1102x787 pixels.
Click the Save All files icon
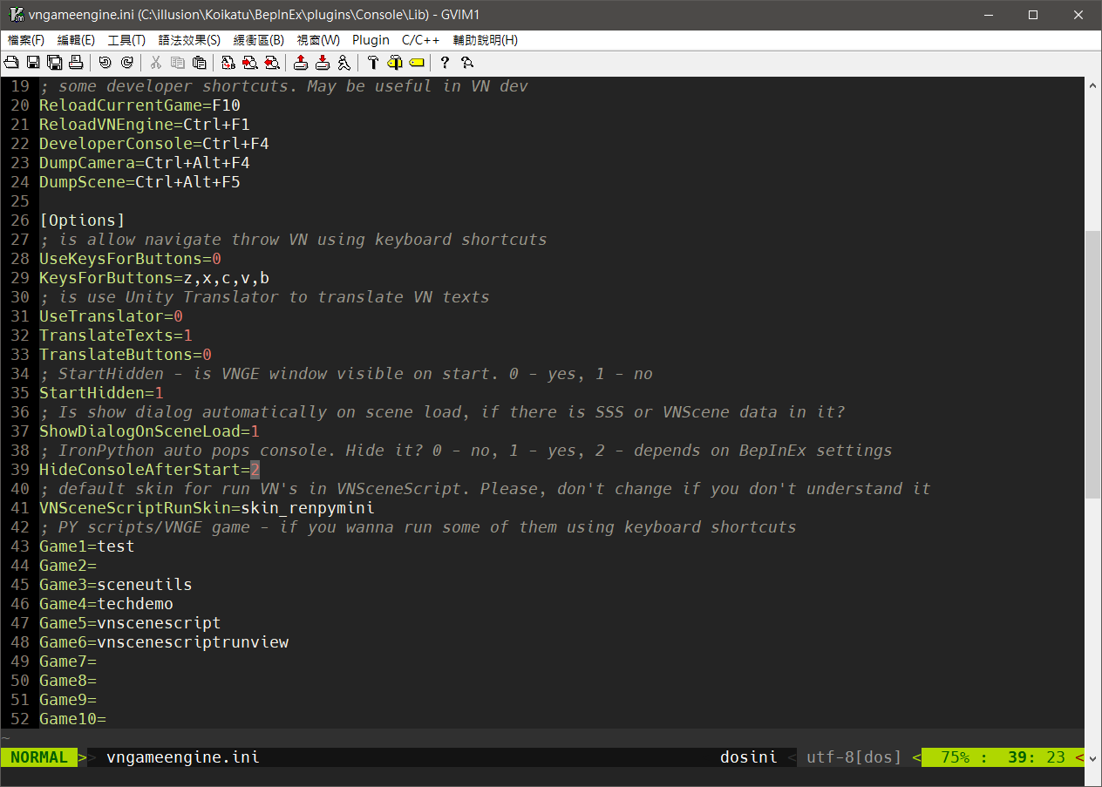[54, 62]
